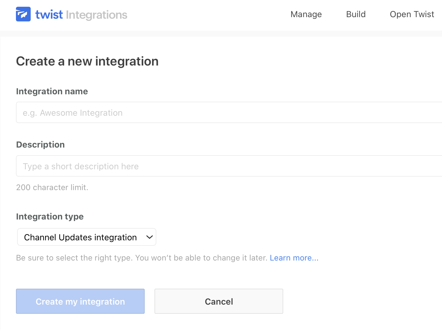The image size is (442, 330).
Task: Click Create my integration button
Action: point(80,301)
